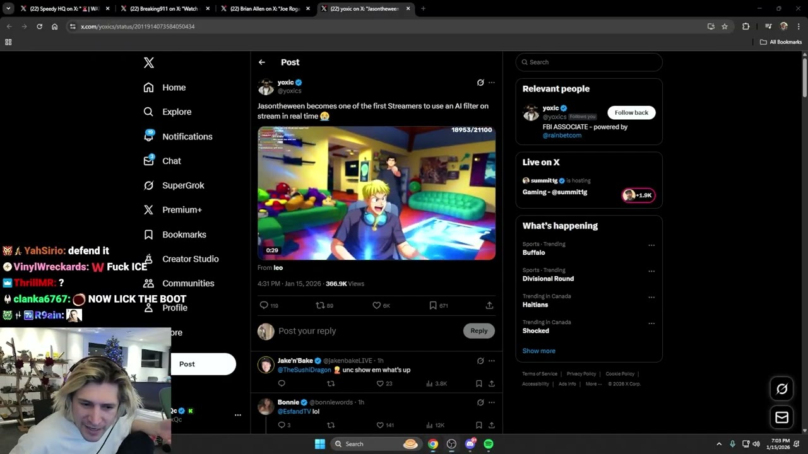Open account menu dots beside xQc
Screen dimensions: 808x454
[x=238, y=415]
